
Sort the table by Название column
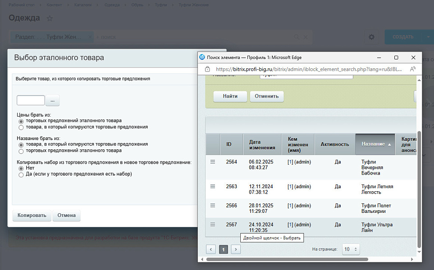click(375, 144)
